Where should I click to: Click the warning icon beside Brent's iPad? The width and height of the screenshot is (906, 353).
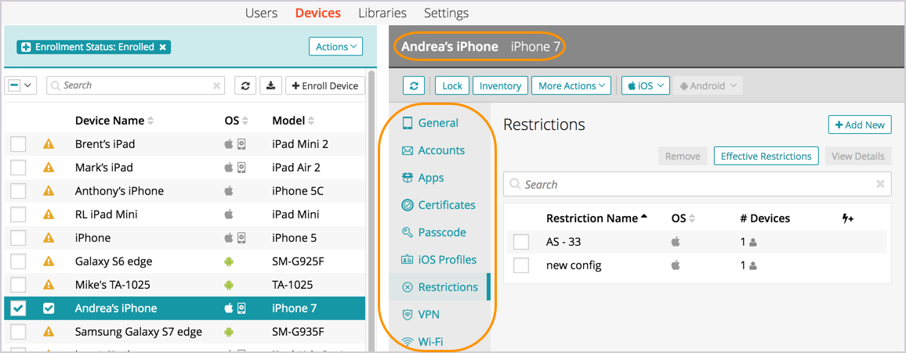pos(49,144)
